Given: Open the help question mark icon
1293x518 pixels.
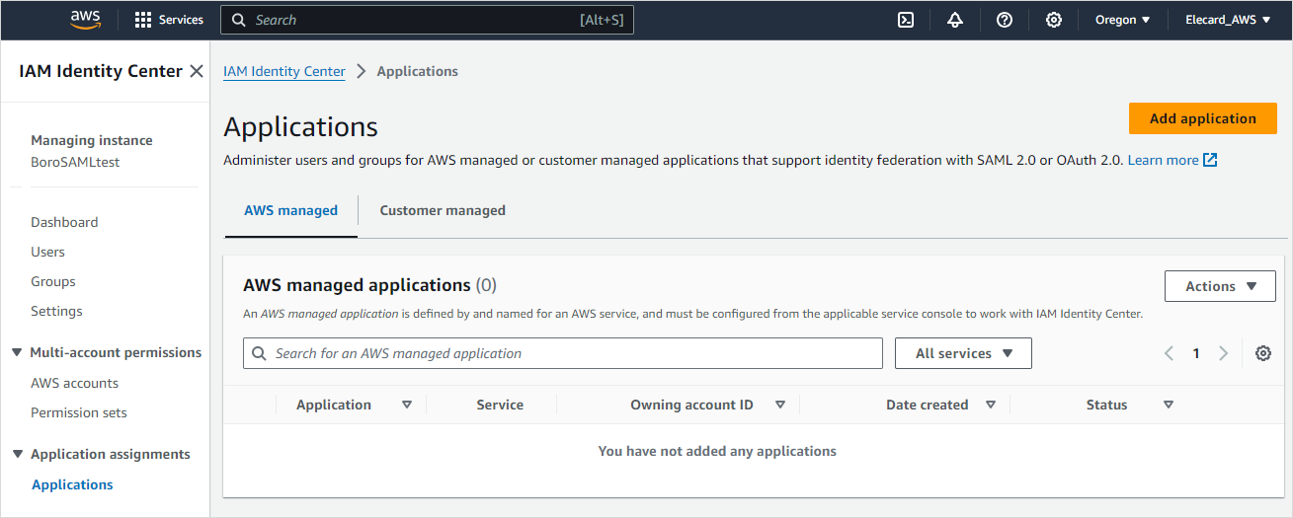Looking at the screenshot, I should click(1005, 20).
